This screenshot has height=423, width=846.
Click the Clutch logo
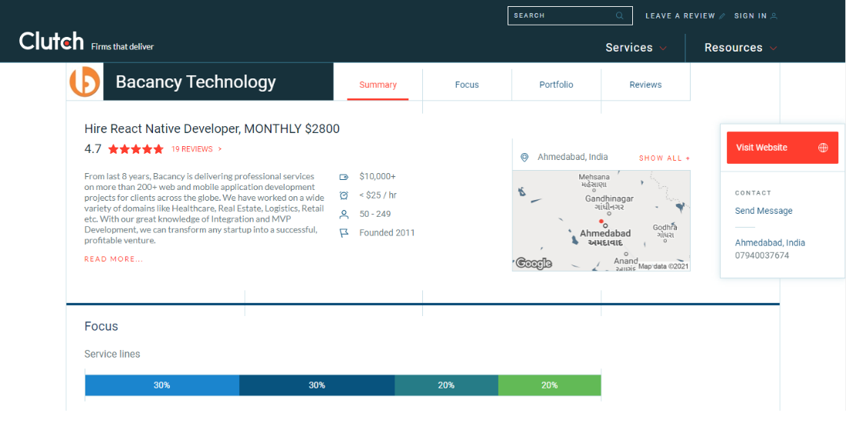52,41
